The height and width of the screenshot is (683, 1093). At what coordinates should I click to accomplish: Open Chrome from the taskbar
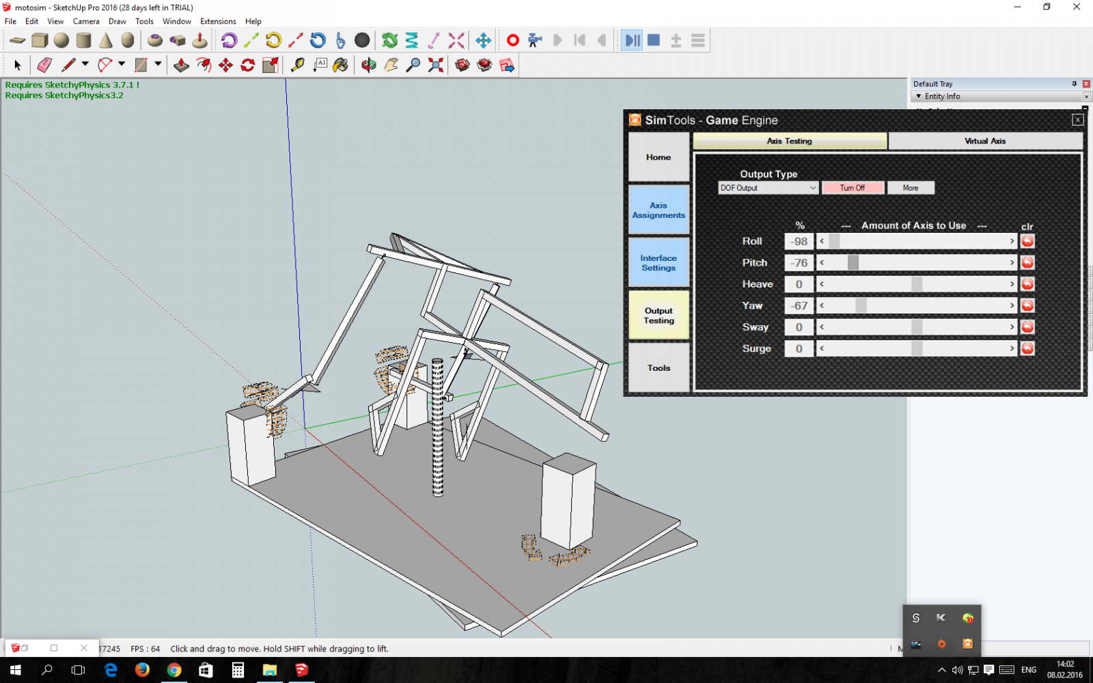point(174,670)
